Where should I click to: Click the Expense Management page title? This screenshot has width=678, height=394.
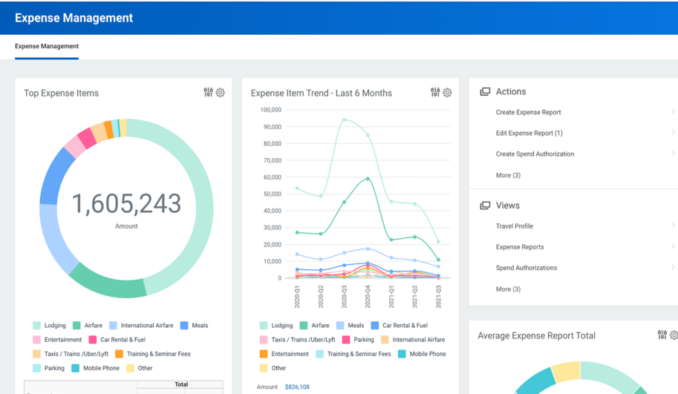74,18
